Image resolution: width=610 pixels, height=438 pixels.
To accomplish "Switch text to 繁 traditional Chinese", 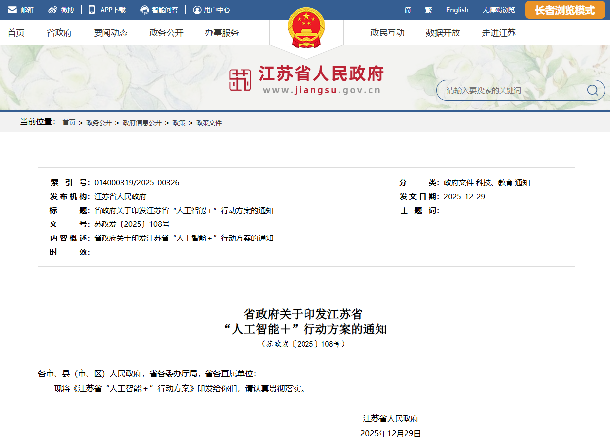I will (x=428, y=9).
